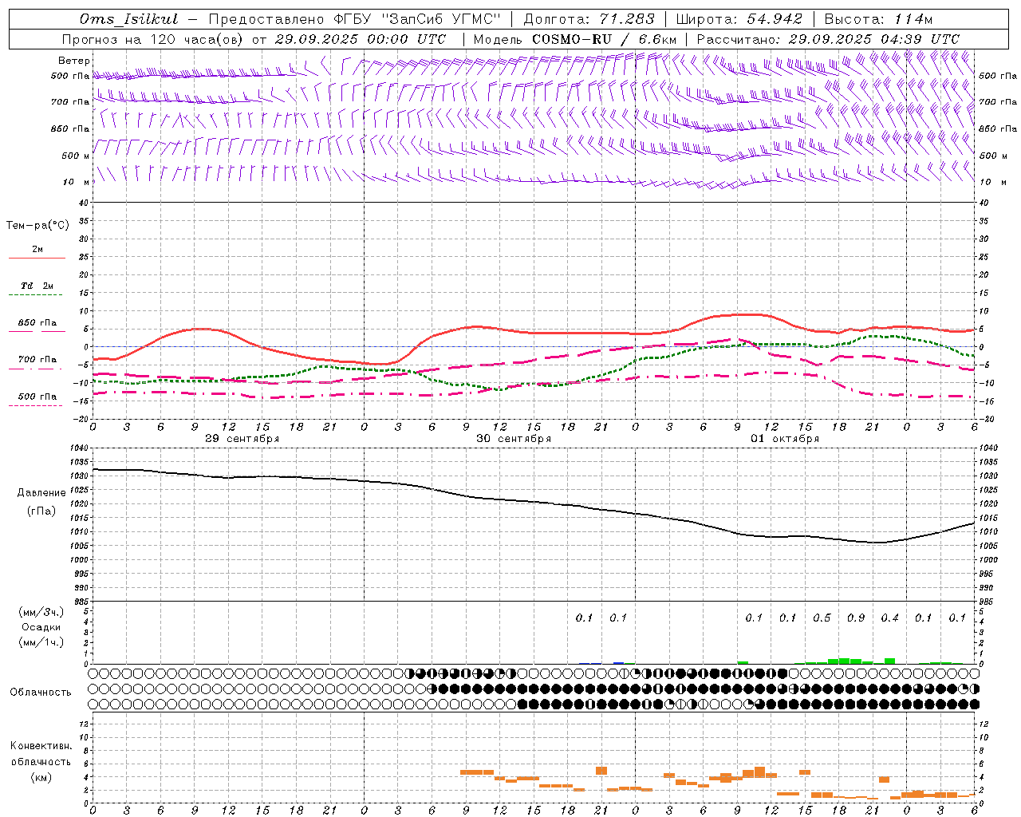The image size is (1021, 817).
Task: Click the 'Облачность' cloud cover label
Action: click(41, 692)
